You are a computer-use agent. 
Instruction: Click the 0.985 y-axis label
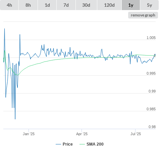click(151, 109)
